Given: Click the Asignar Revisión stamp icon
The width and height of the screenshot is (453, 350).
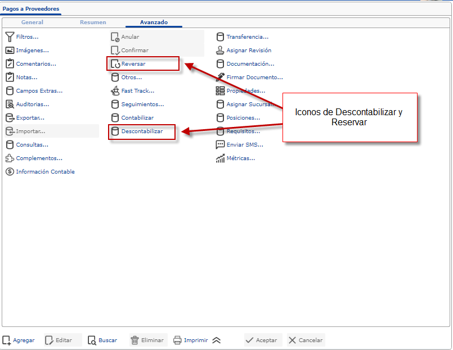Looking at the screenshot, I should tap(220, 50).
